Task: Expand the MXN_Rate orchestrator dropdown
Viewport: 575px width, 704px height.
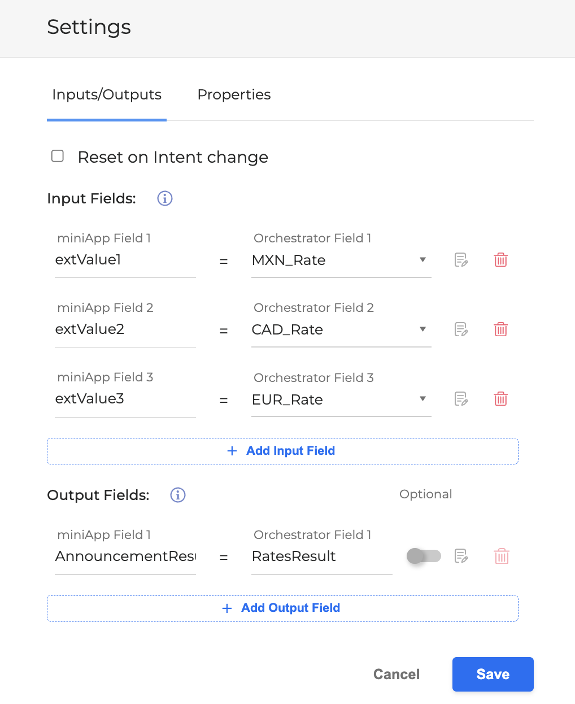Action: coord(422,260)
